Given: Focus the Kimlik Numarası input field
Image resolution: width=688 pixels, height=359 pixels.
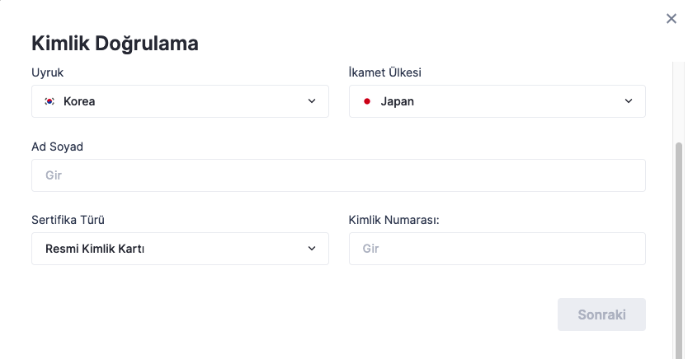Looking at the screenshot, I should pos(497,249).
